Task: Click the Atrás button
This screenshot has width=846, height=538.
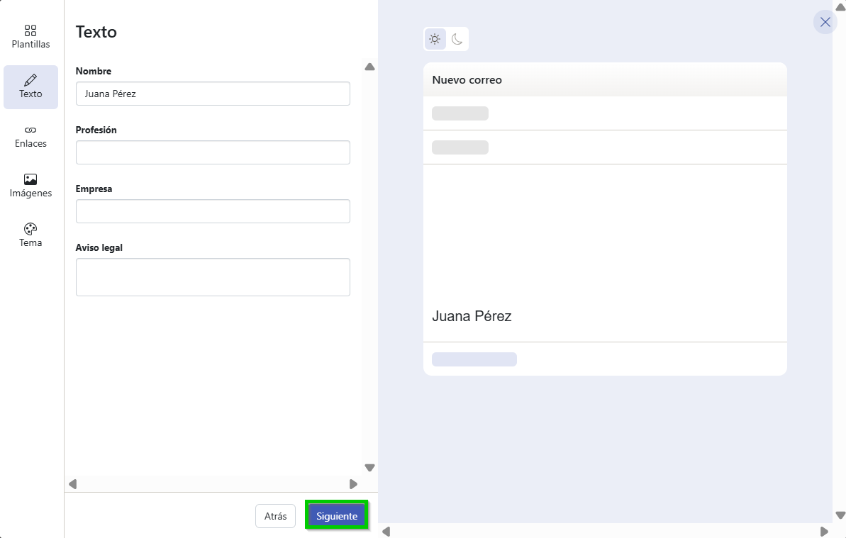Action: [275, 516]
